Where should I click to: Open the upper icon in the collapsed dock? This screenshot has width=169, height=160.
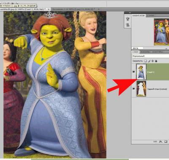[128, 19]
